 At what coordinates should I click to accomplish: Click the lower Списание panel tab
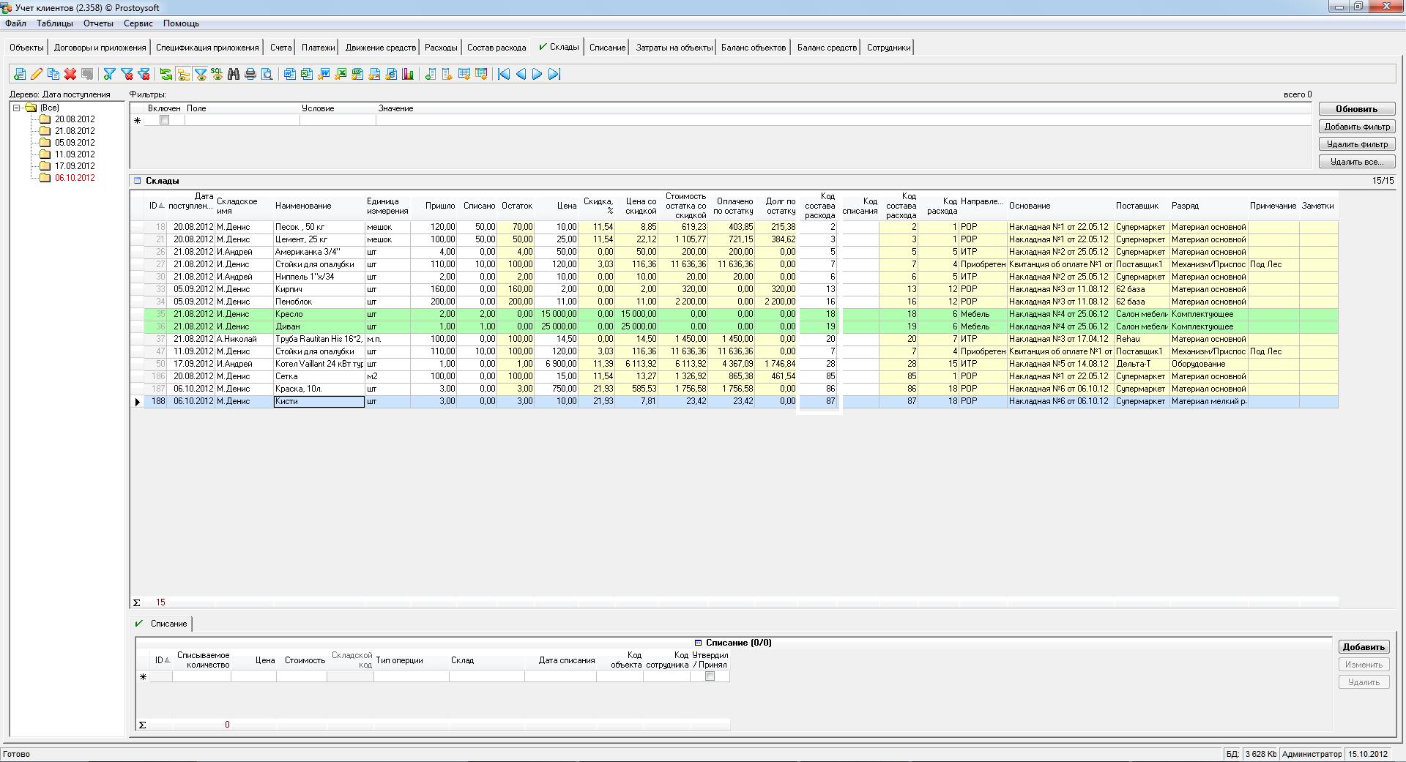click(x=162, y=624)
